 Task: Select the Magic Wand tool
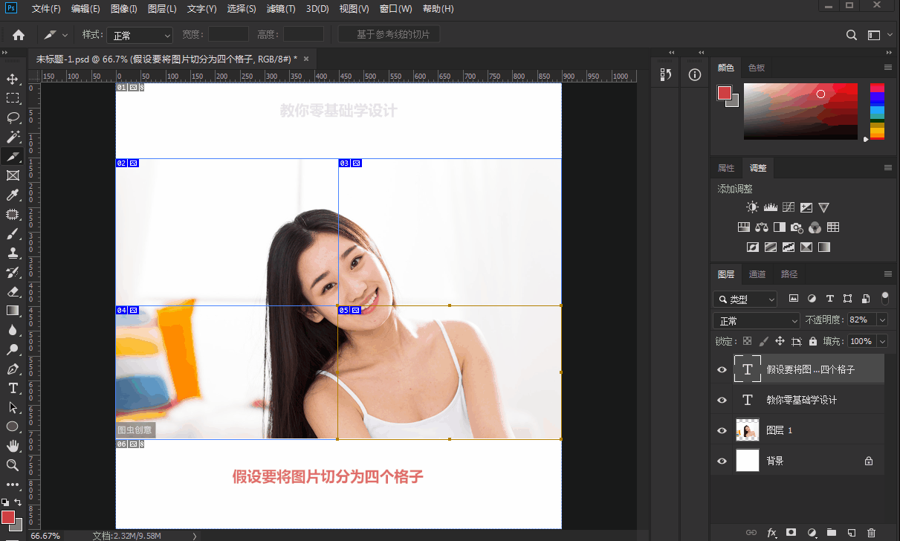(x=13, y=137)
